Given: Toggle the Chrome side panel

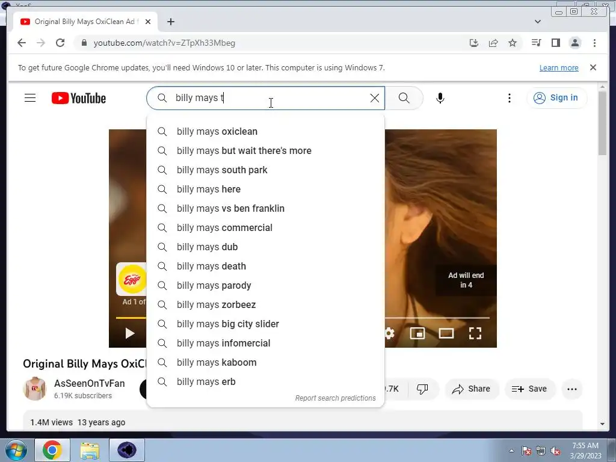Looking at the screenshot, I should [x=555, y=43].
